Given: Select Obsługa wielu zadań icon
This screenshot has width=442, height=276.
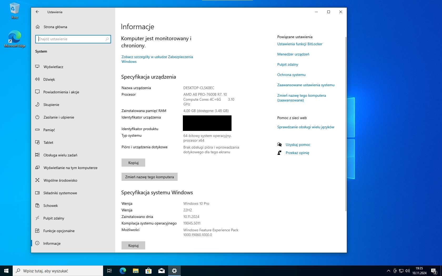Looking at the screenshot, I should click(x=37, y=155).
